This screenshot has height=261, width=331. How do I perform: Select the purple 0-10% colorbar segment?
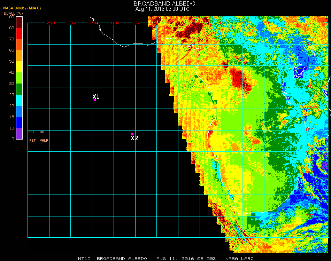[x=20, y=134]
